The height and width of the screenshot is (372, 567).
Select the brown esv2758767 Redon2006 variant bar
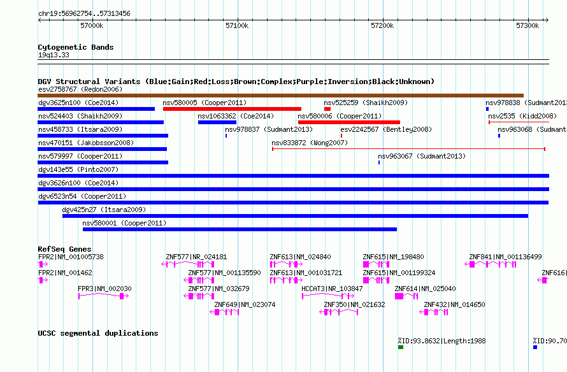click(x=280, y=96)
